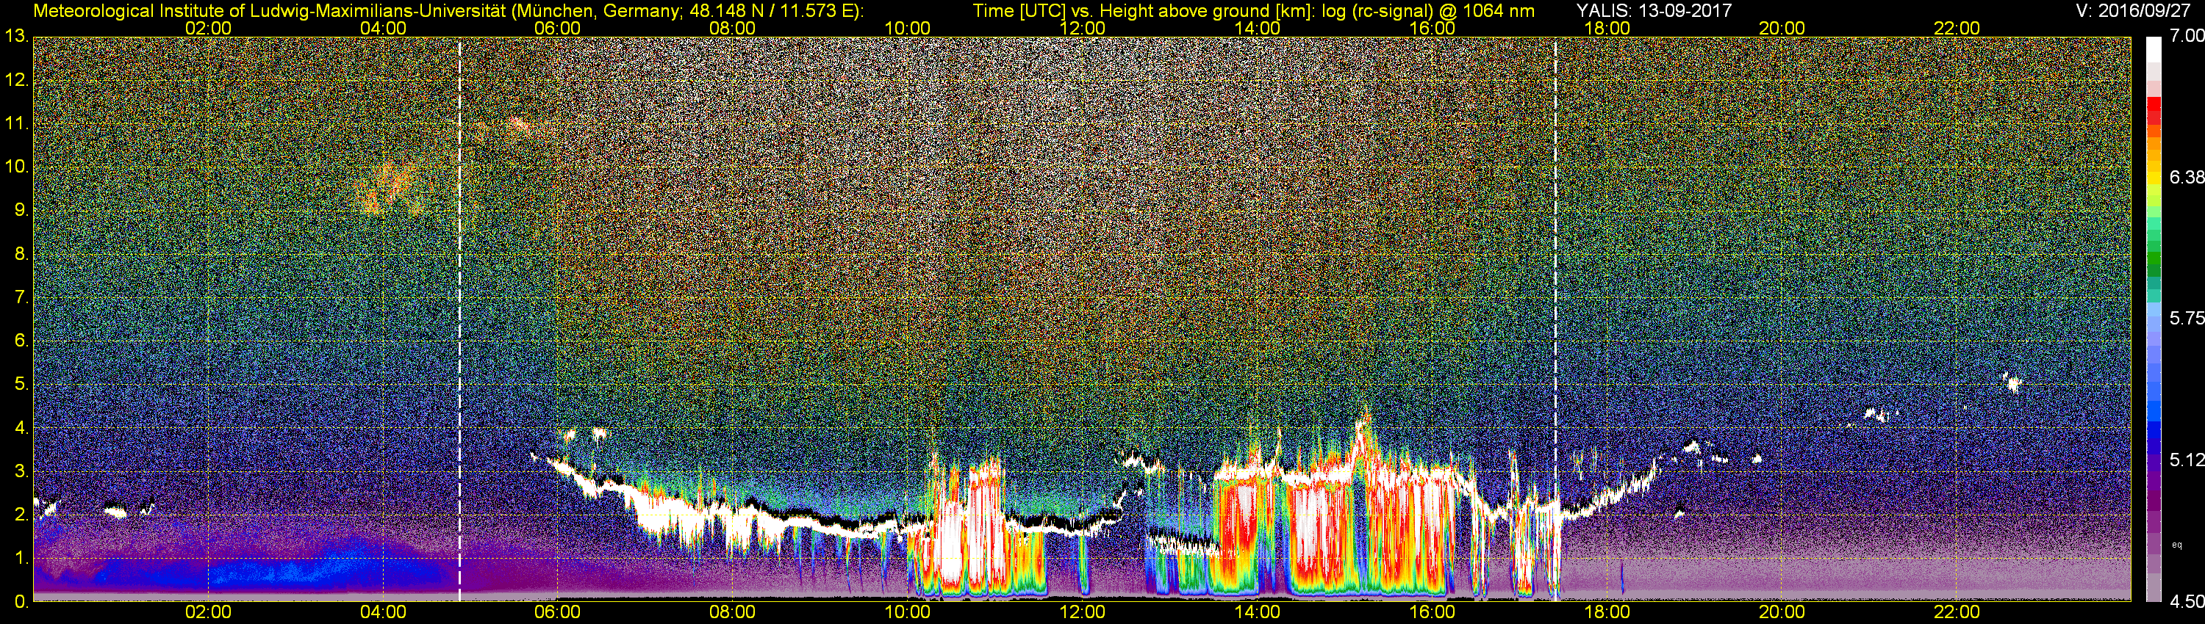Select 22:00 on the bottom time axis
The height and width of the screenshot is (624, 2205).
pyautogui.click(x=1957, y=612)
